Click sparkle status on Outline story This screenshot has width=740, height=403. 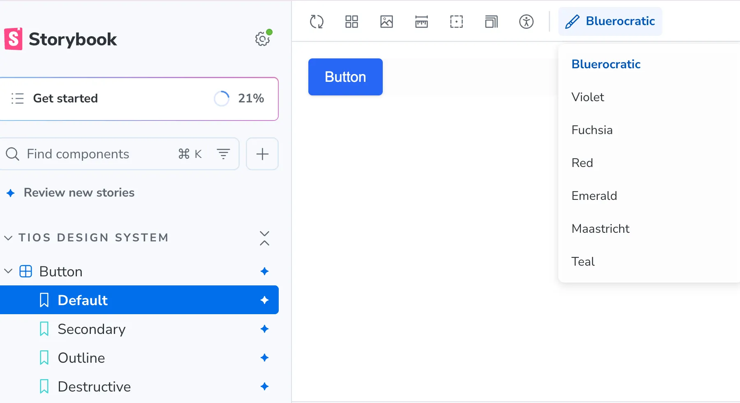[x=264, y=358]
